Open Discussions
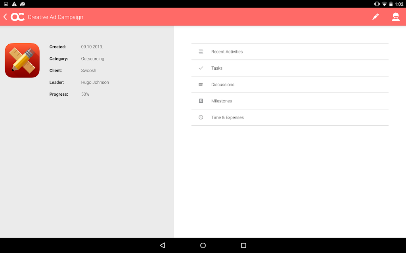The image size is (406, 253). pos(290,85)
